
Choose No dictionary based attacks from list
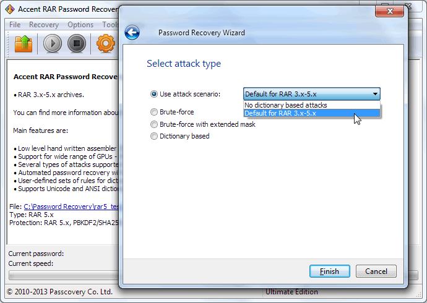point(285,105)
